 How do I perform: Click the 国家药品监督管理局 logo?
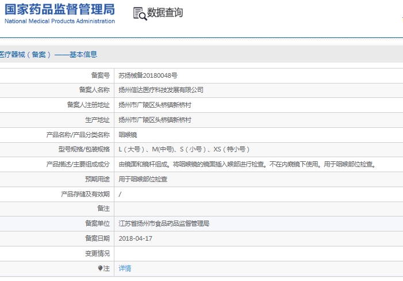point(60,14)
